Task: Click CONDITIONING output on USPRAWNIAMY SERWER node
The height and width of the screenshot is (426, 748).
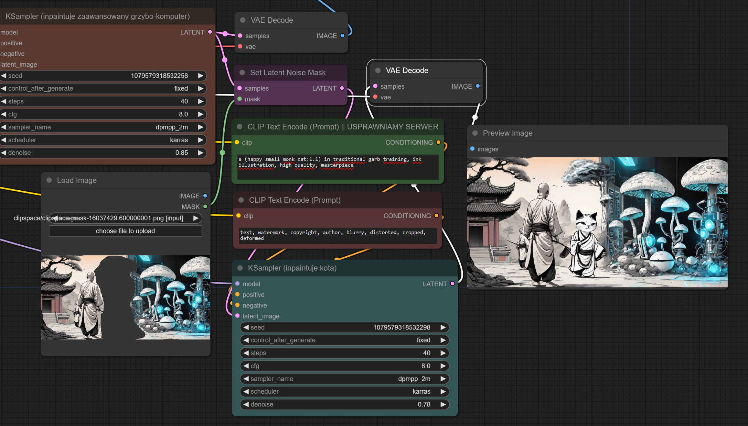Action: pos(438,142)
